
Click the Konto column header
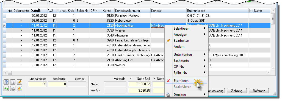[x=109, y=11]
